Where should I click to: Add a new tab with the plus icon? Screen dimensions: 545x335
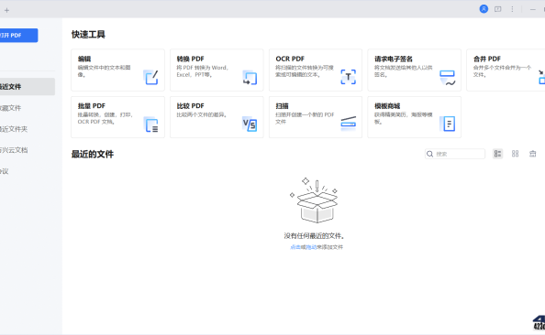tap(6, 10)
